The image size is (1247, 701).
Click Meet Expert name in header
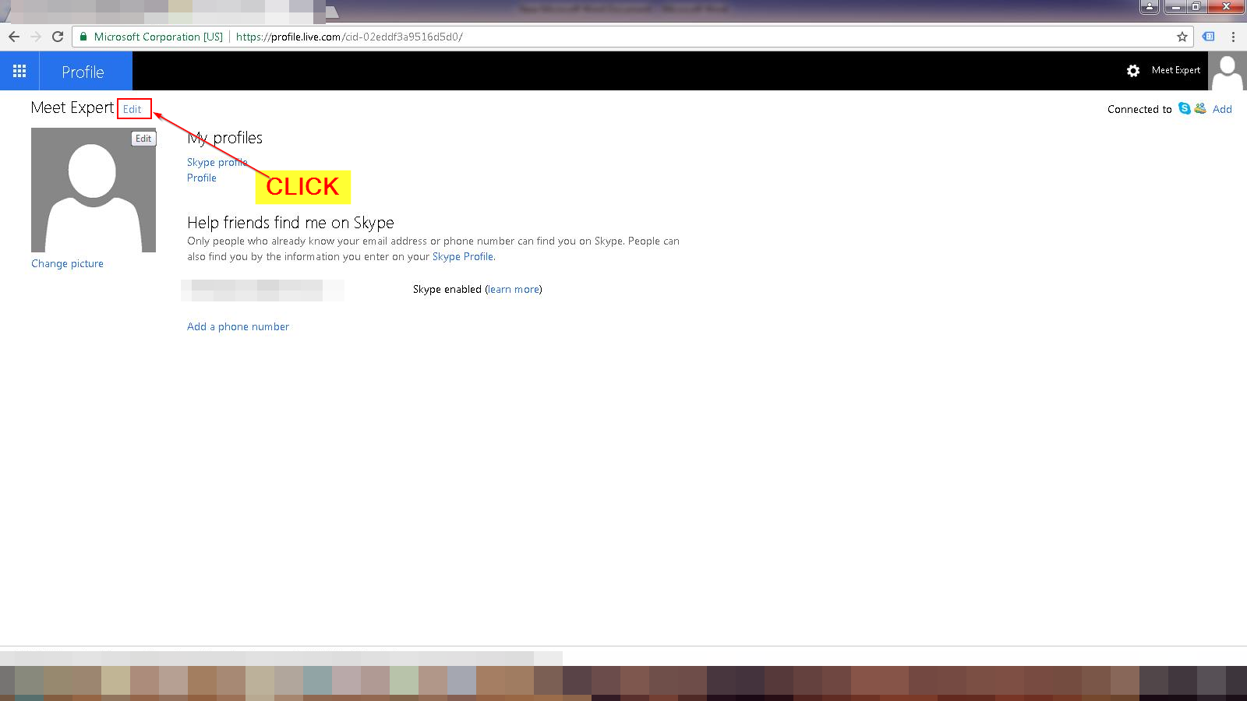(x=1176, y=70)
